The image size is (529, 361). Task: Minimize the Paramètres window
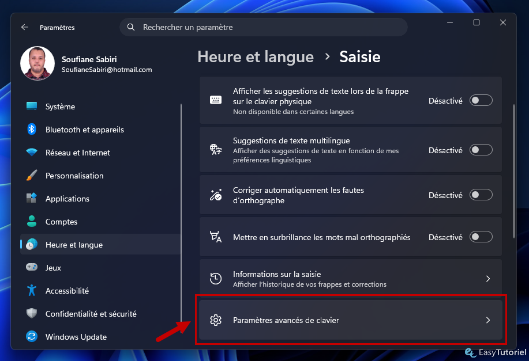450,22
